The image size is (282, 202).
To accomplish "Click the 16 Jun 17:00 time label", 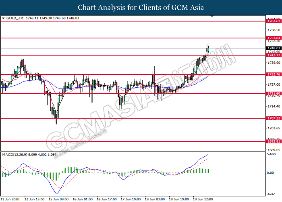I will [x=107, y=199].
